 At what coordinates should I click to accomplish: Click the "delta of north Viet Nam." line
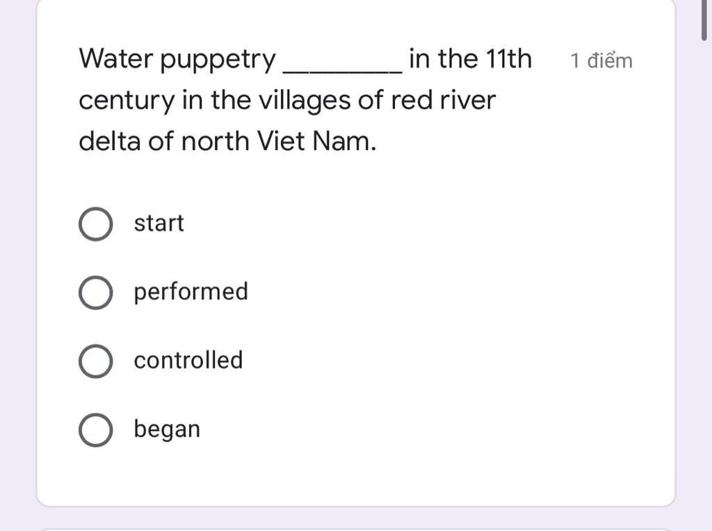(227, 141)
